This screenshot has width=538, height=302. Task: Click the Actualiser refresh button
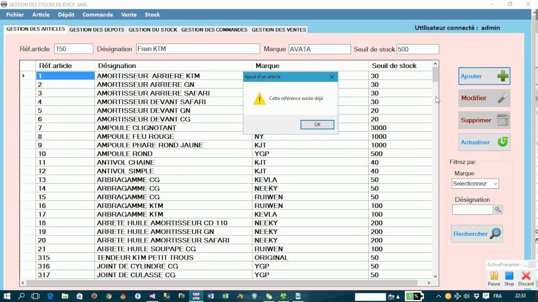point(484,142)
